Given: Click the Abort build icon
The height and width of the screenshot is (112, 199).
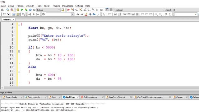Looking at the screenshot, I should [34, 10].
